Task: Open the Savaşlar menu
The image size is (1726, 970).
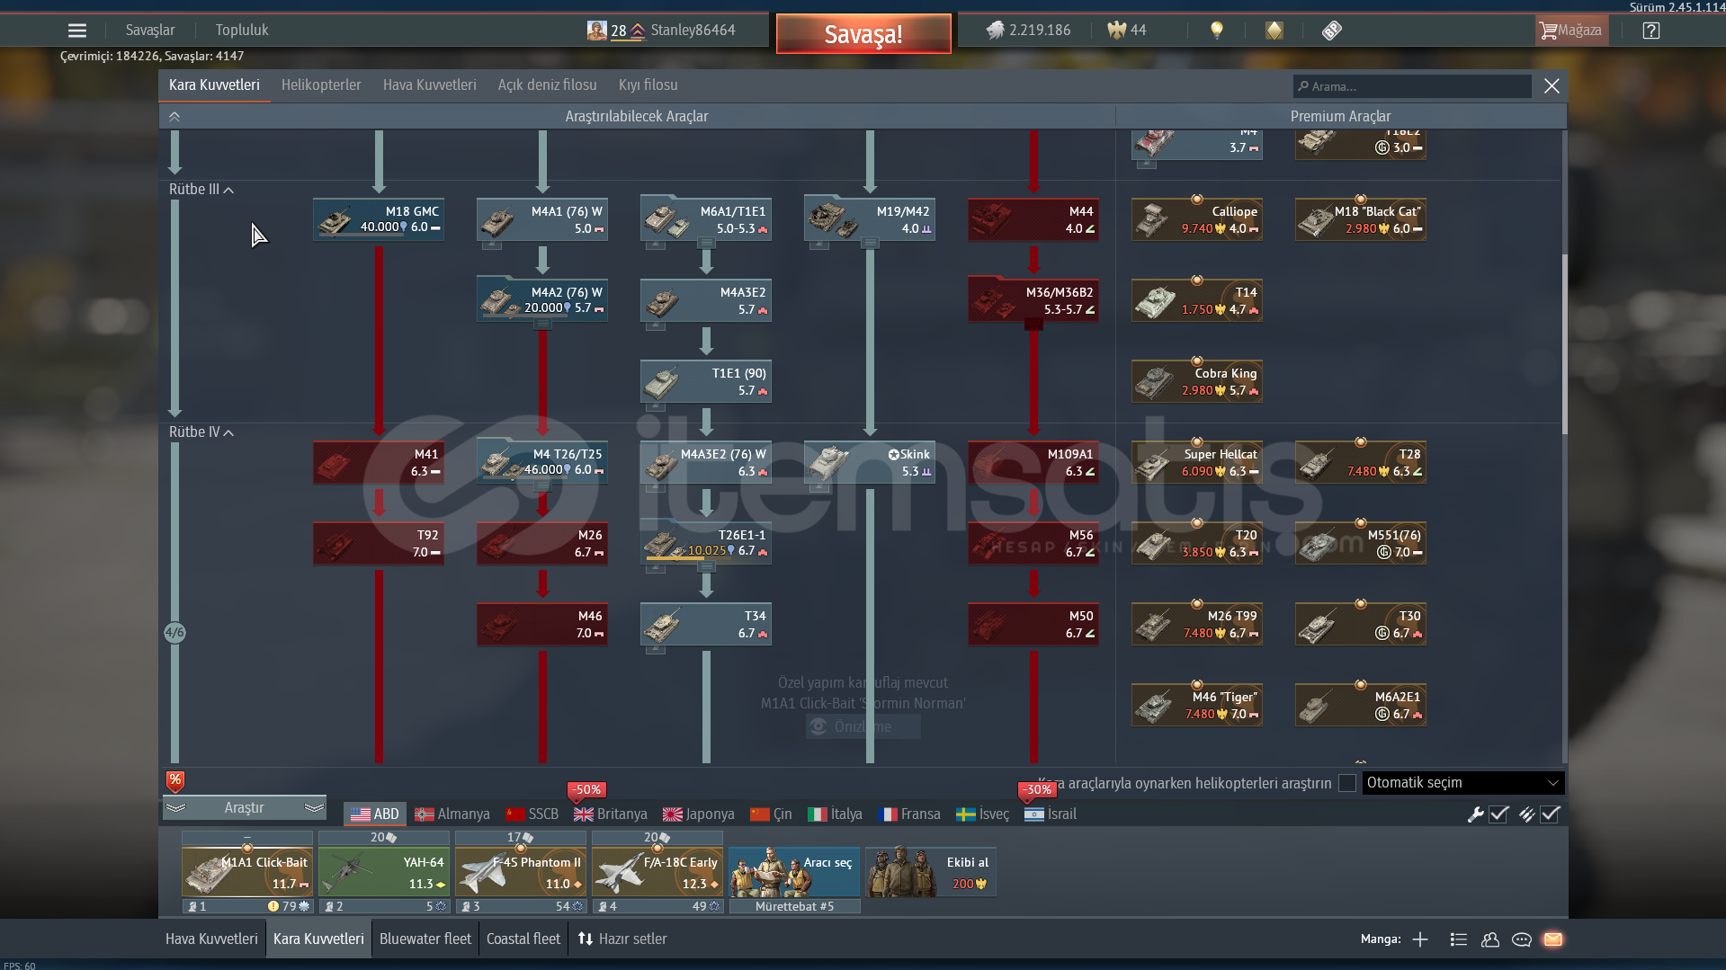Action: 150,31
